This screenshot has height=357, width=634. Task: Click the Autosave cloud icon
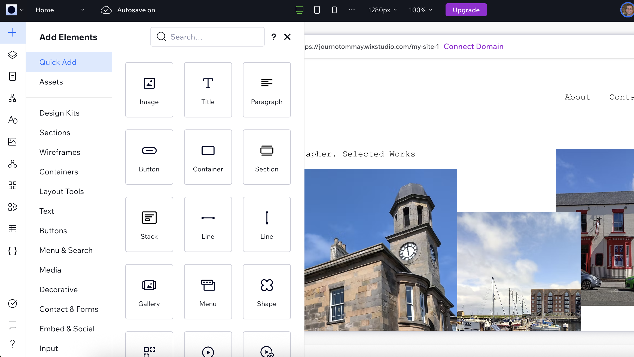pyautogui.click(x=106, y=10)
